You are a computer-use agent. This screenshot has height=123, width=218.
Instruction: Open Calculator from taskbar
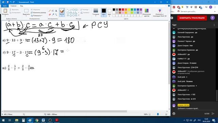coord(24,120)
